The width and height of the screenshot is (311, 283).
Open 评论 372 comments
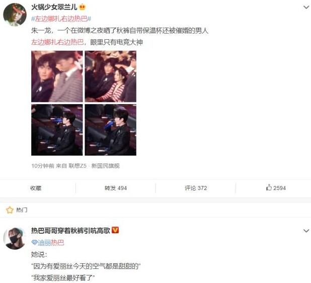pyautogui.click(x=196, y=188)
